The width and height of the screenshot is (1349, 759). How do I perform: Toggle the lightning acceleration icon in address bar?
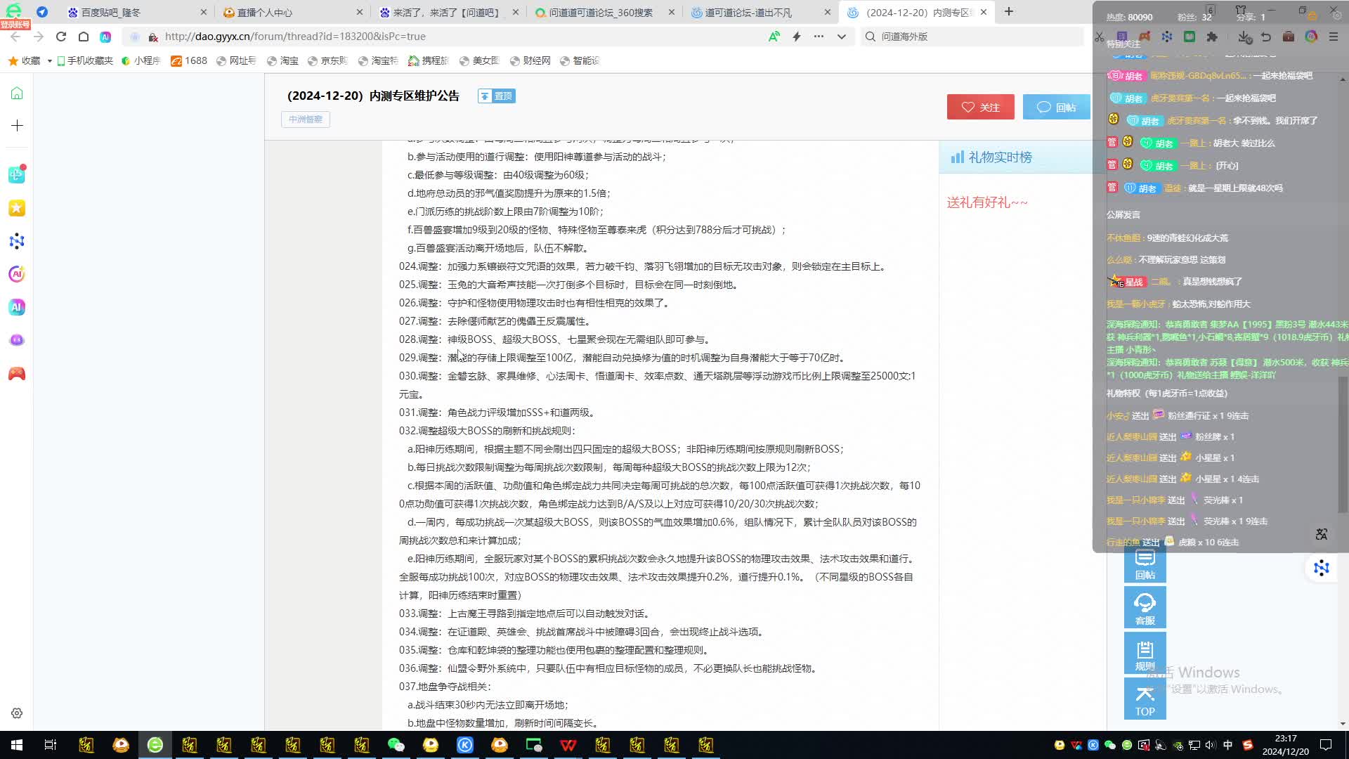click(x=797, y=37)
